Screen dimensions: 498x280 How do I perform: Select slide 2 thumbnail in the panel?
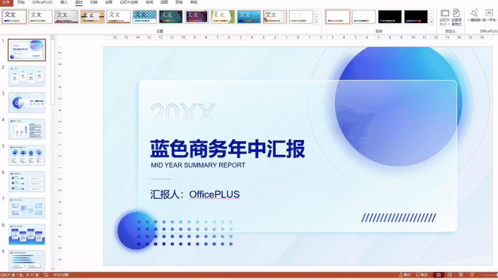(x=27, y=77)
